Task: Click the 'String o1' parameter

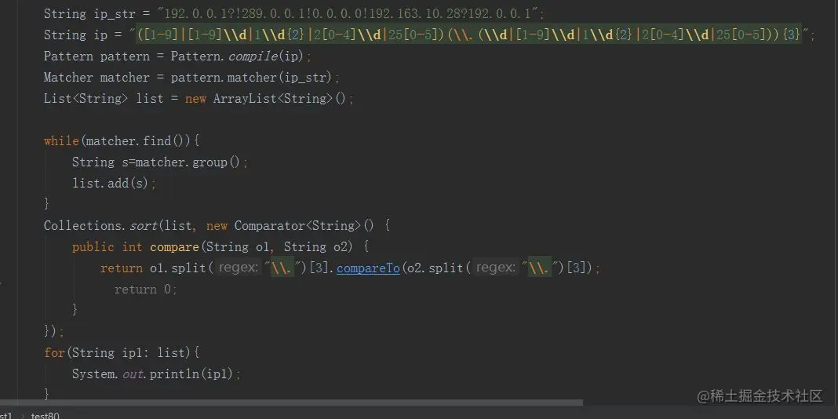Action: point(238,247)
